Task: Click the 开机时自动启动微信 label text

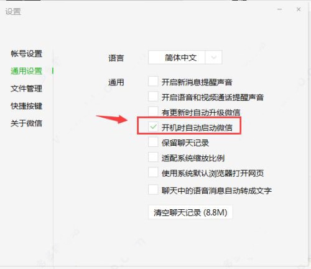Action: click(197, 128)
